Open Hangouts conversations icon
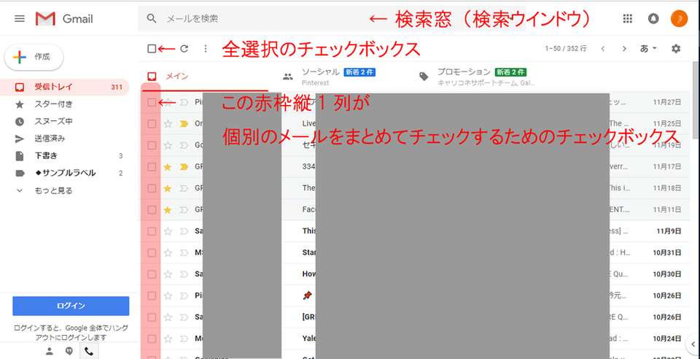The image size is (700, 359). 69,351
